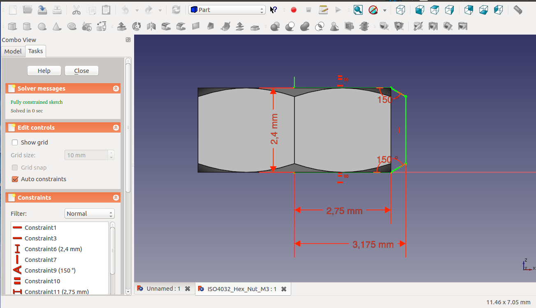Click the red macro record button
Screen dimensions: 536x308
pyautogui.click(x=294, y=10)
